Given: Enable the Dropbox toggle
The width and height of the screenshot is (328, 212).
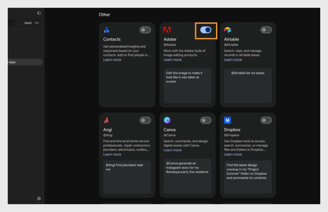Looking at the screenshot, I should (x=266, y=120).
